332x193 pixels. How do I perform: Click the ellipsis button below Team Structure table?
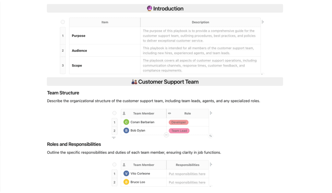point(166,135)
